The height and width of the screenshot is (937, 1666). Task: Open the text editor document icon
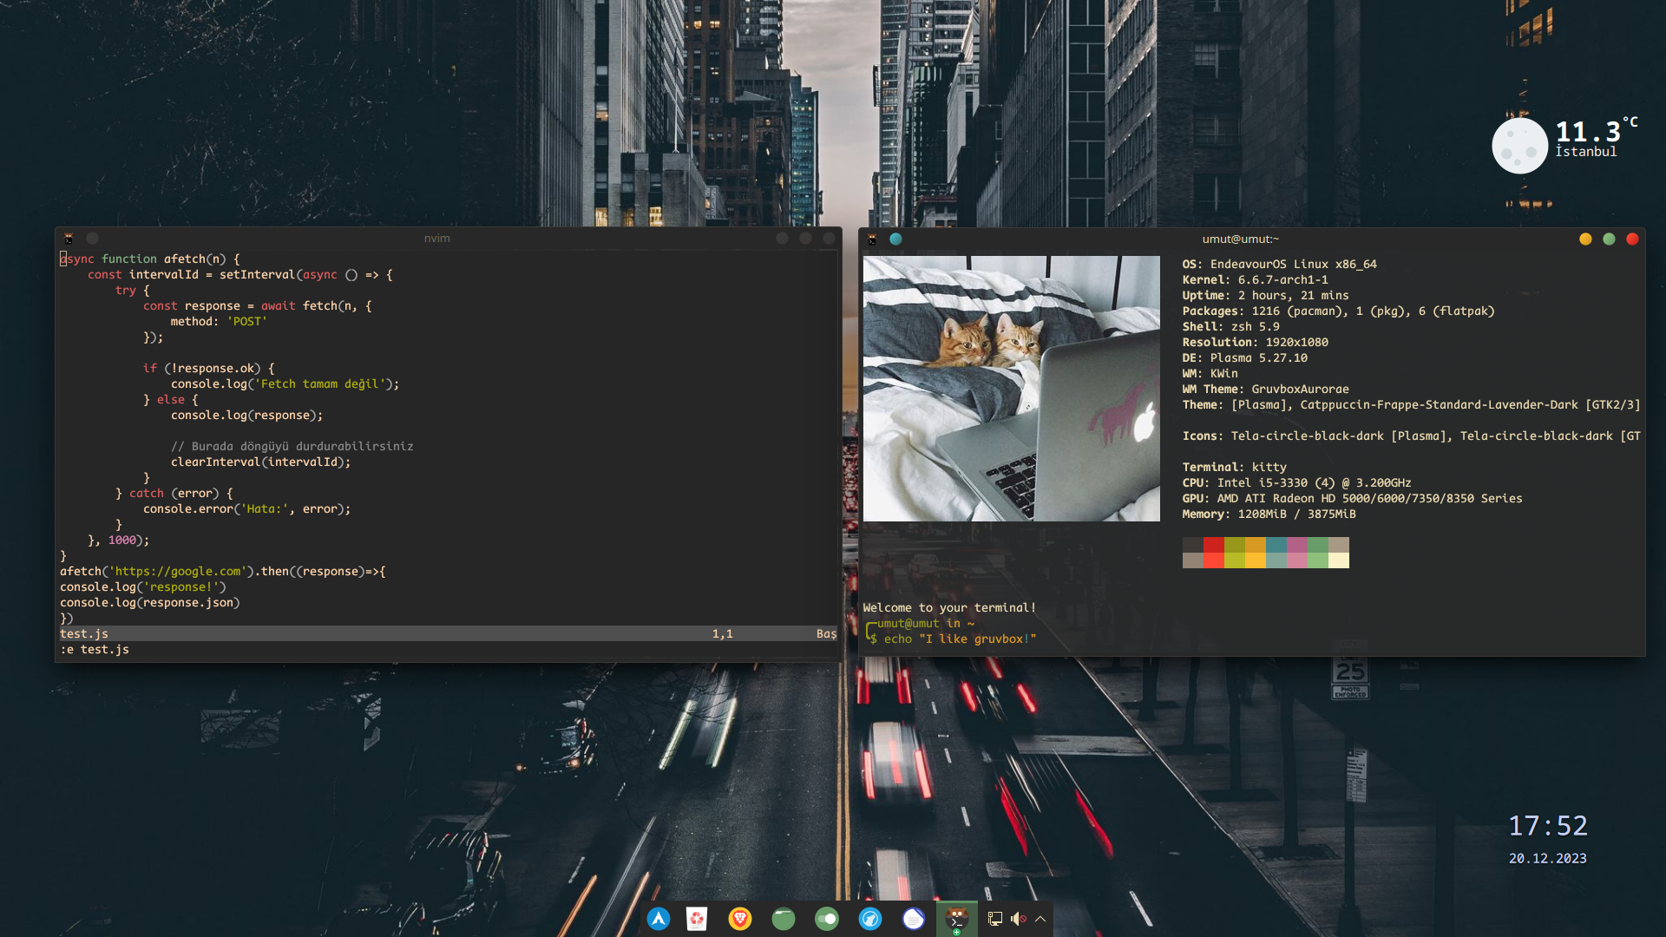(914, 919)
